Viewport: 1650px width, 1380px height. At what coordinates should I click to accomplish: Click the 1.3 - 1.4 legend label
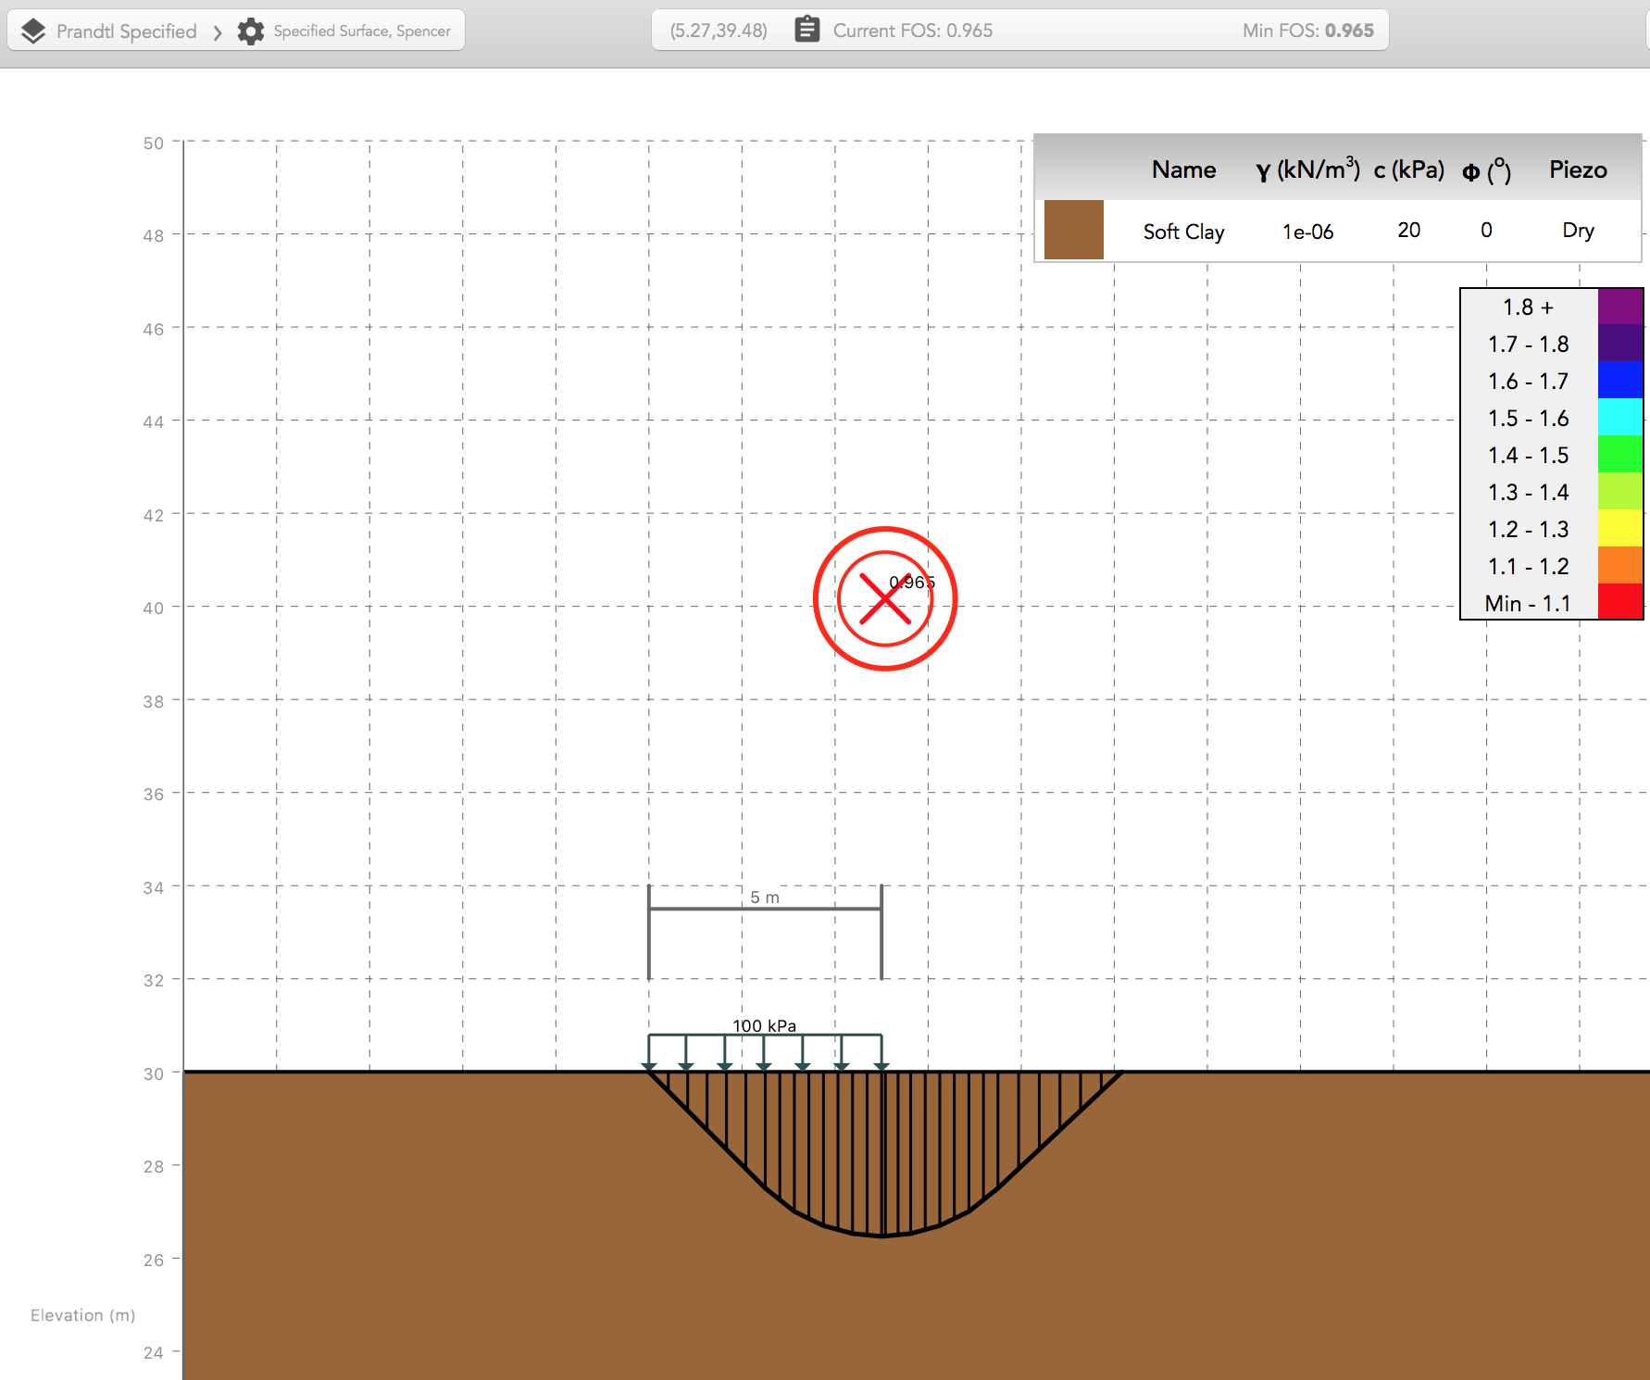click(1528, 493)
